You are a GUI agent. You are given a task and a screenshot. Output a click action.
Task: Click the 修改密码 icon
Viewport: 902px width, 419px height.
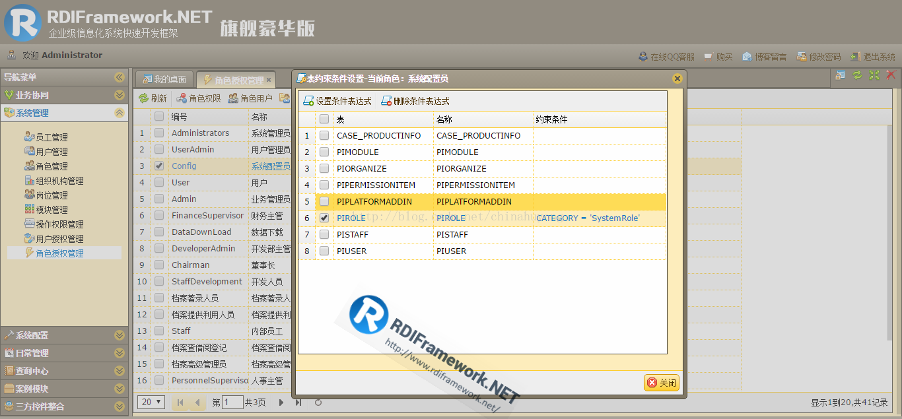click(801, 57)
